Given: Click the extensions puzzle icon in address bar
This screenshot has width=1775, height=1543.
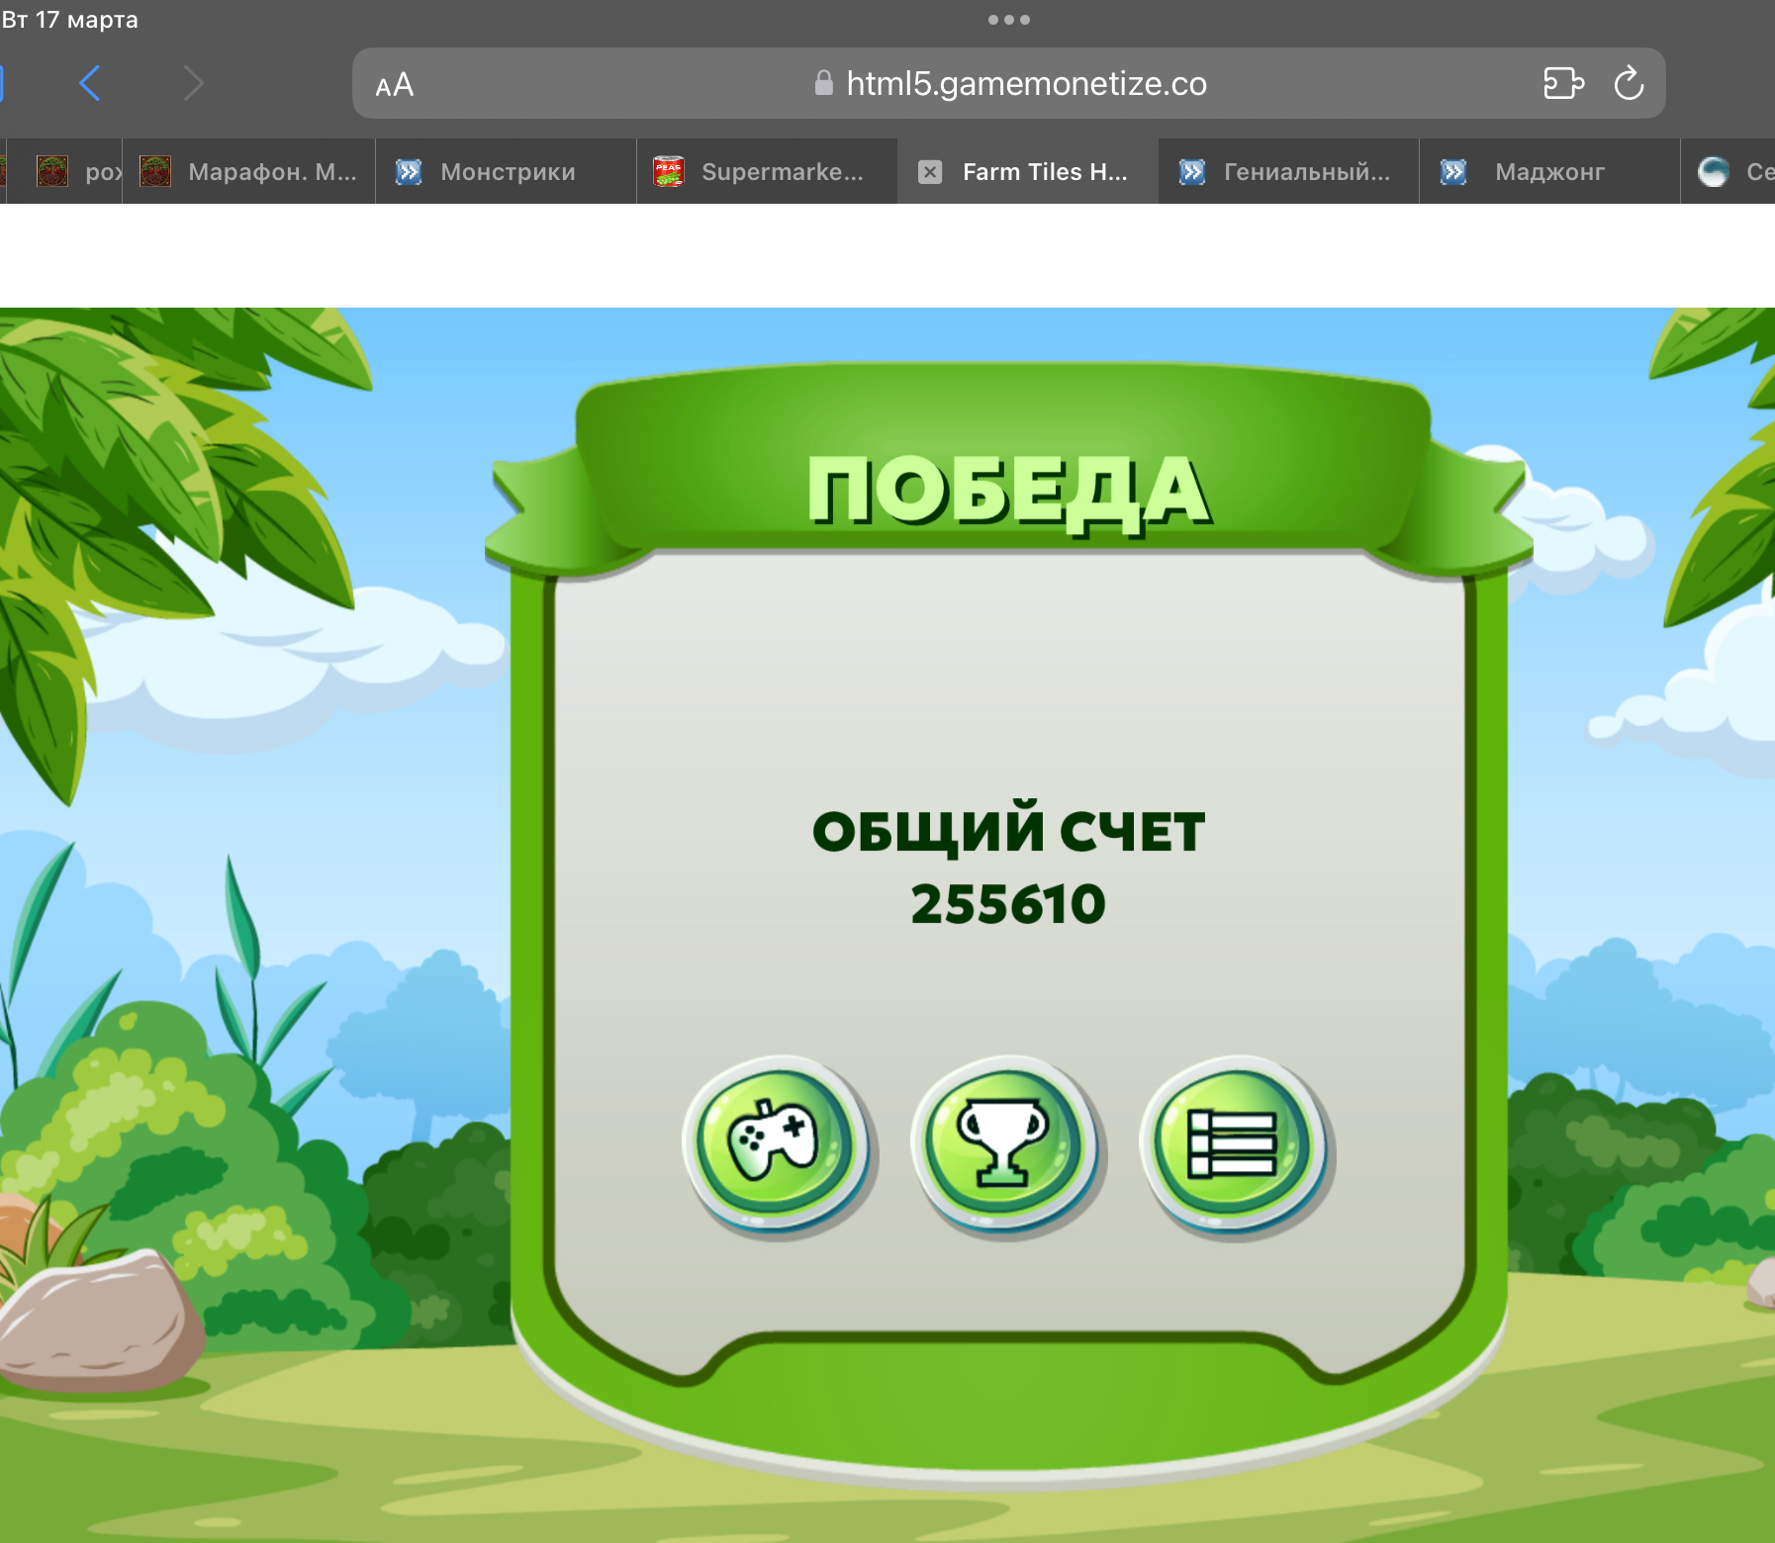Looking at the screenshot, I should 1562,84.
